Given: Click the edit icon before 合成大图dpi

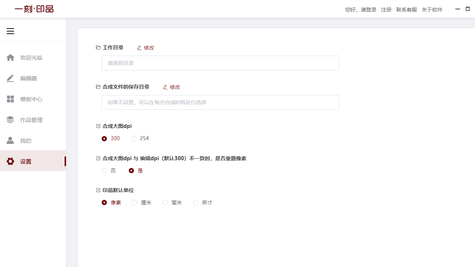Looking at the screenshot, I should tap(98, 126).
